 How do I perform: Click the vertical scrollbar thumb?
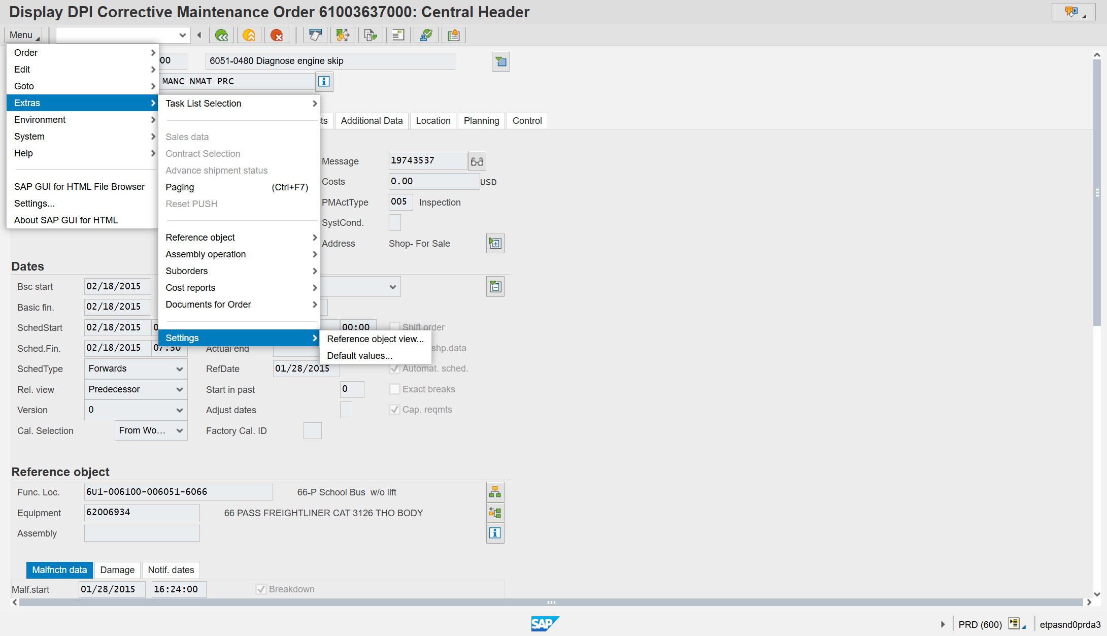tap(1097, 193)
